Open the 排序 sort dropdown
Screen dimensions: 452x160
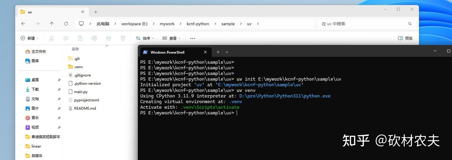pos(145,38)
